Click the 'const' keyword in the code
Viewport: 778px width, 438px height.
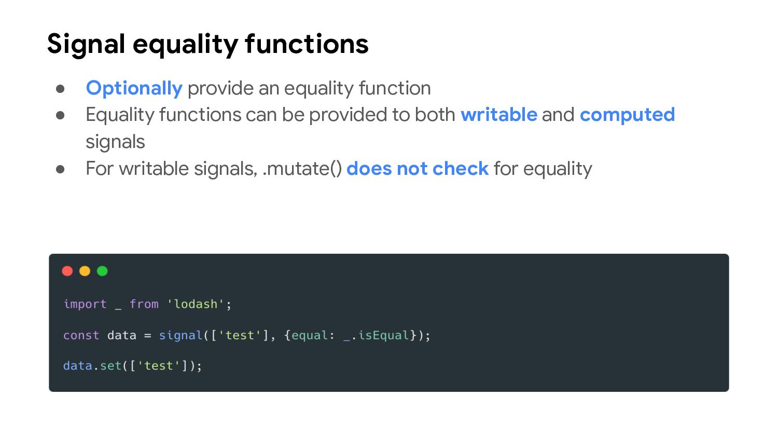[81, 335]
